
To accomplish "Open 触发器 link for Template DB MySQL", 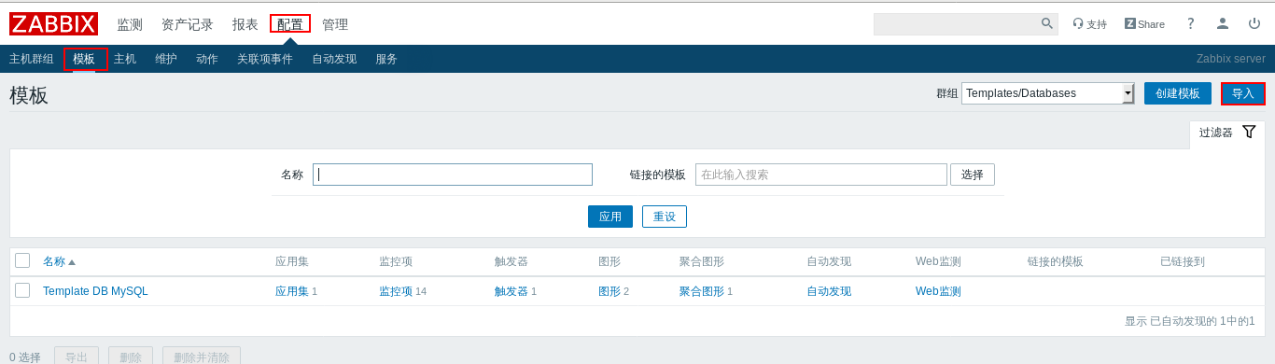I will click(x=511, y=291).
